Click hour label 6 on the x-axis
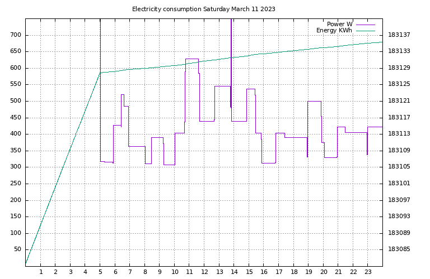This screenshot has height=279, width=430. tap(115, 272)
